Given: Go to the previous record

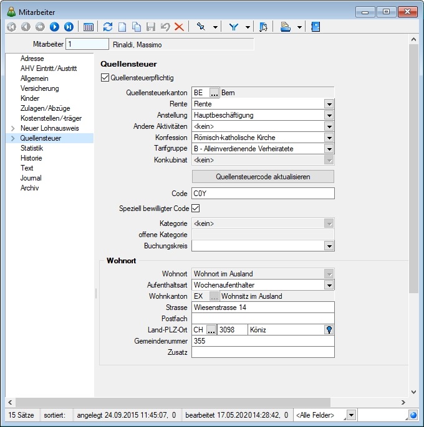Looking at the screenshot, I should click(26, 27).
